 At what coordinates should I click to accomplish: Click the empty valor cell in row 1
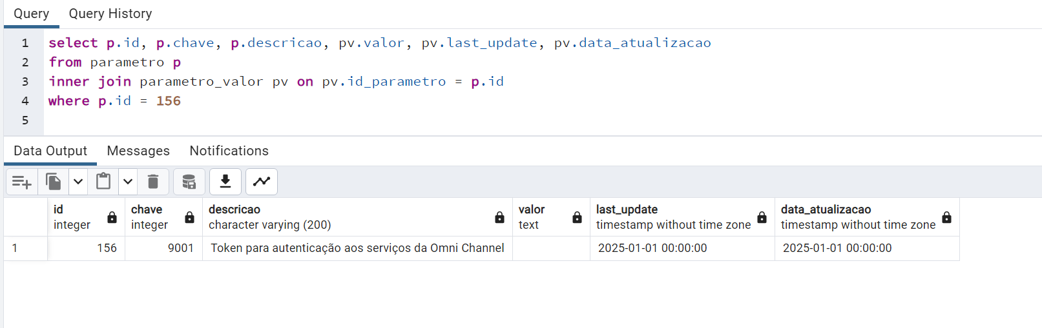[550, 248]
